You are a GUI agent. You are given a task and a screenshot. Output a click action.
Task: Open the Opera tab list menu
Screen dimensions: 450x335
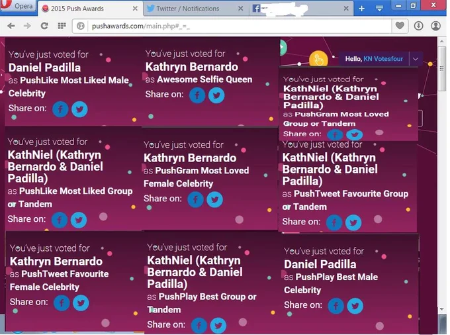pyautogui.click(x=379, y=9)
